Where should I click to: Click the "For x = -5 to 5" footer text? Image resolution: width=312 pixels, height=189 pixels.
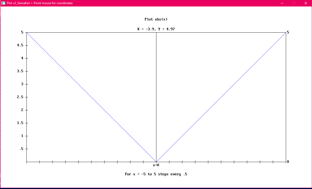click(156, 174)
